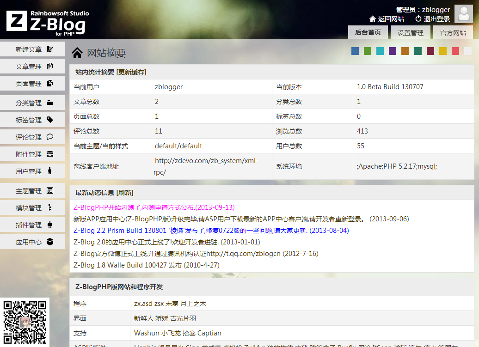
Task: Click the home icon beside 网站摘要
Action: pos(77,53)
